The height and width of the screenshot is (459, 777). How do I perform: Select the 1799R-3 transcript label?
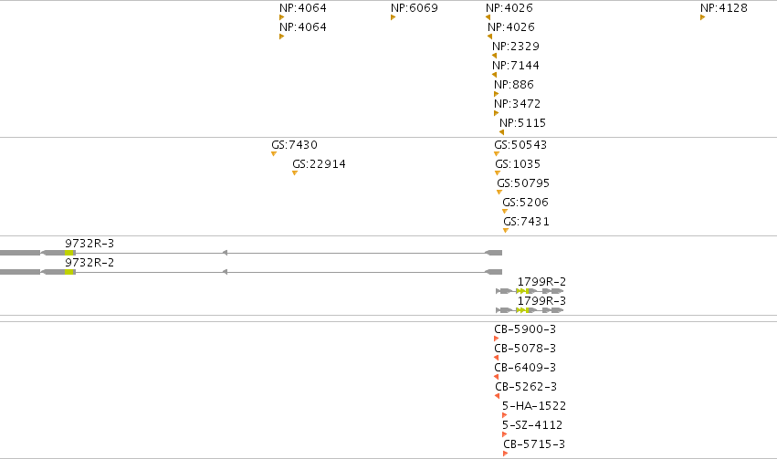541,301
